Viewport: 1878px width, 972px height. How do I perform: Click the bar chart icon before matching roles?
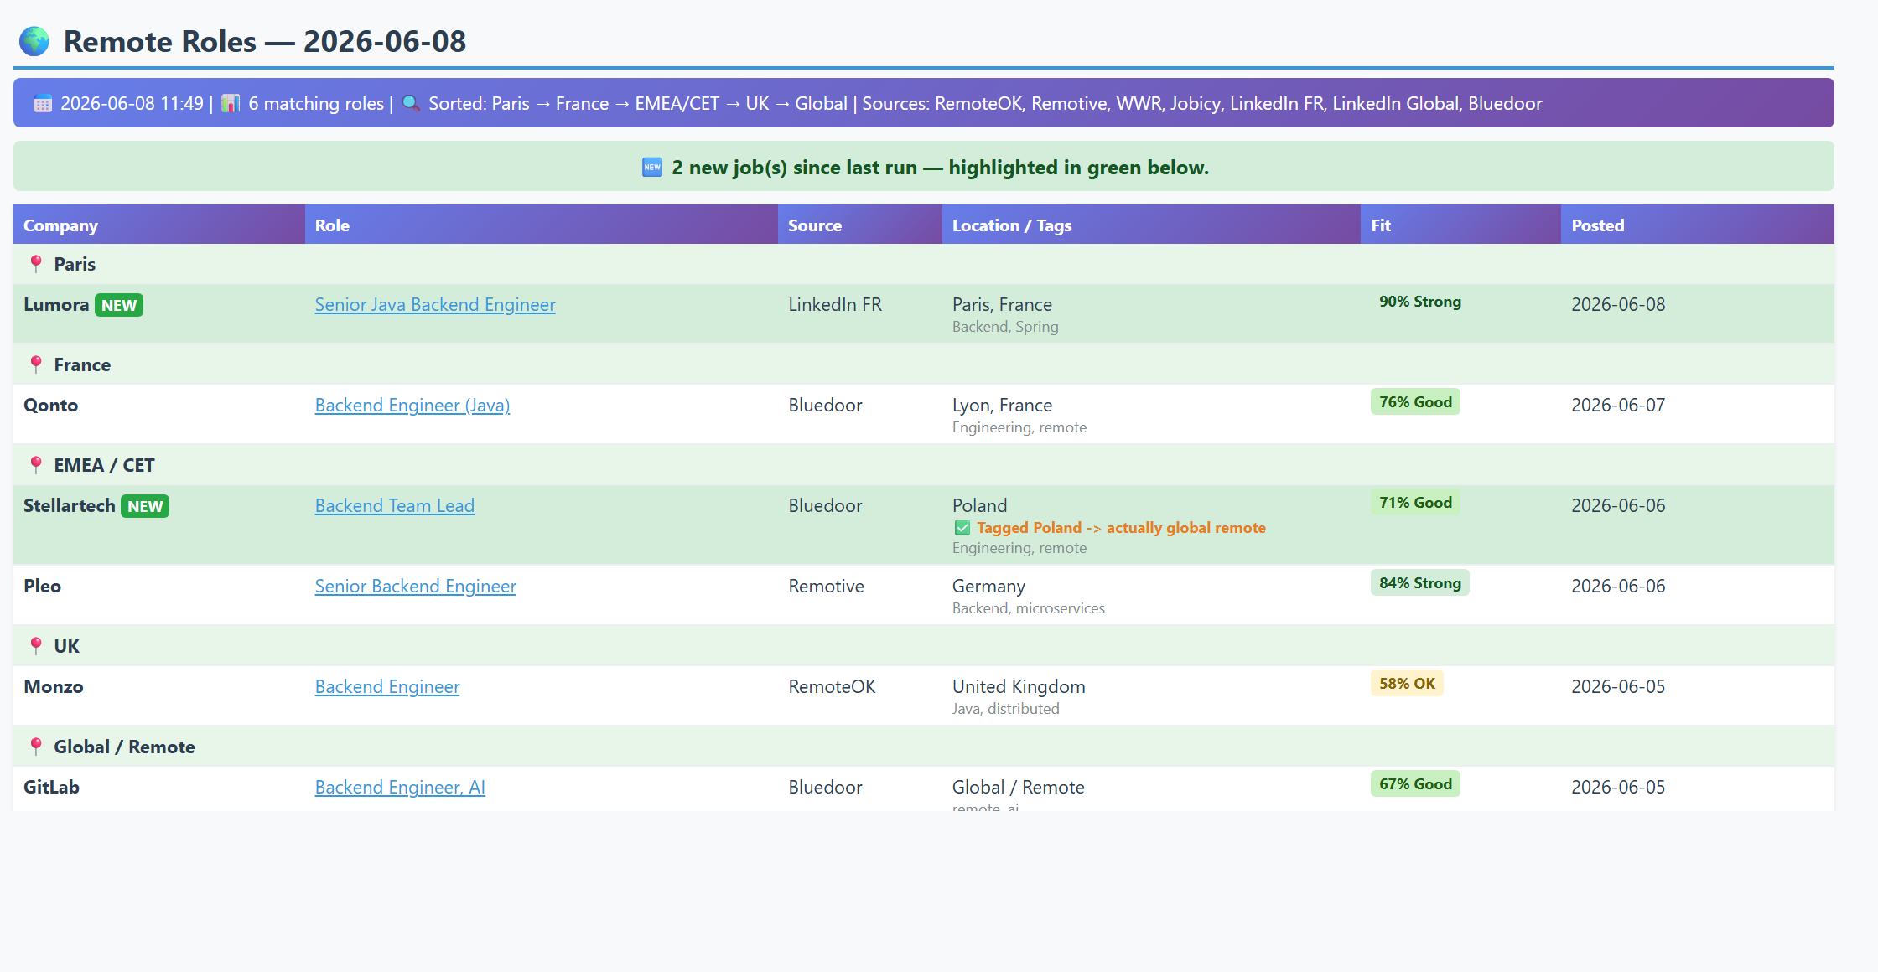[231, 103]
